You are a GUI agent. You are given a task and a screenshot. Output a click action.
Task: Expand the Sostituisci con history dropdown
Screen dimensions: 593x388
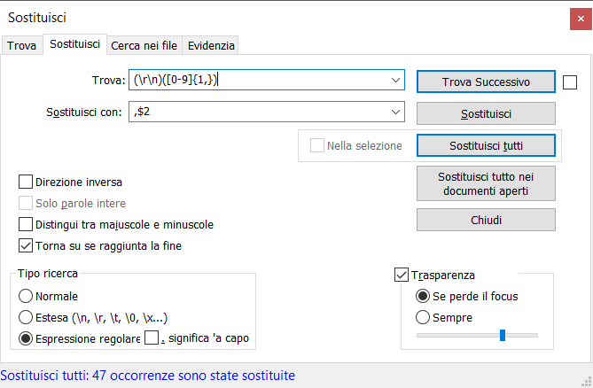tap(395, 113)
